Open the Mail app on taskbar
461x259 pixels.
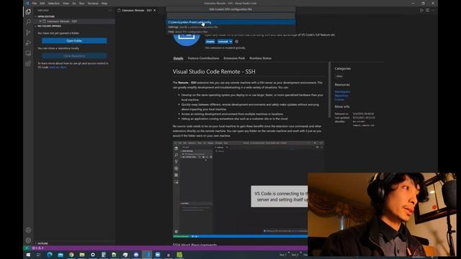[61, 255]
